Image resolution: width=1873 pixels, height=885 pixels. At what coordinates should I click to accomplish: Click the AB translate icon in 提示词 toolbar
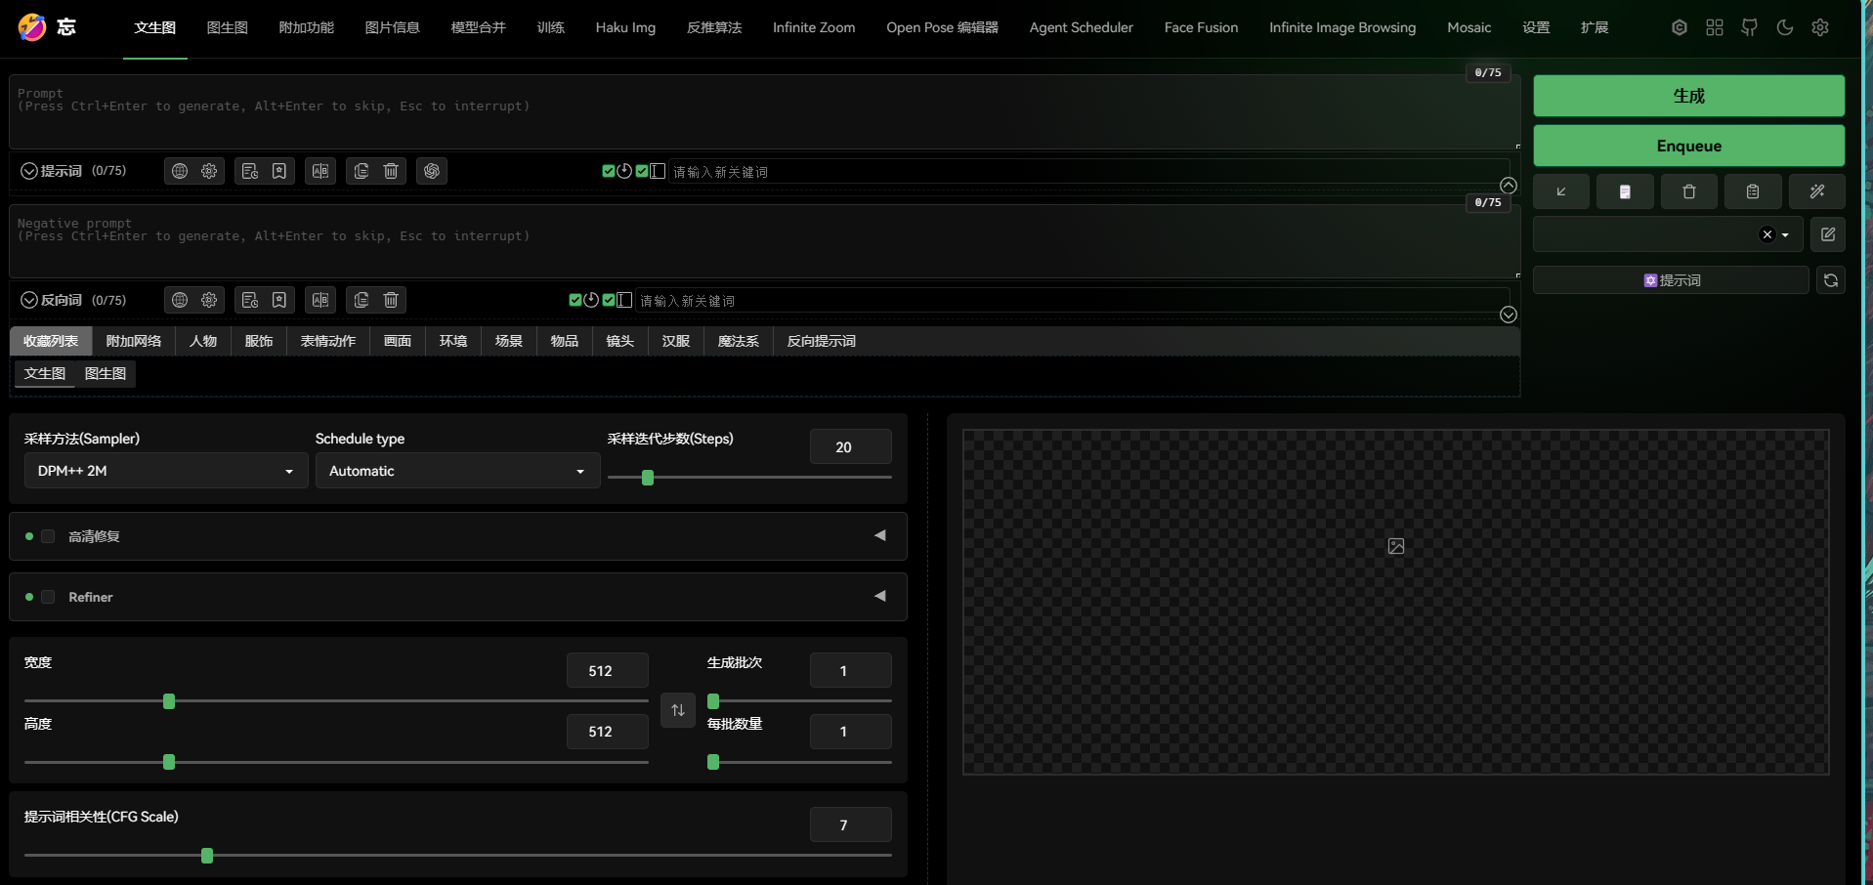320,171
